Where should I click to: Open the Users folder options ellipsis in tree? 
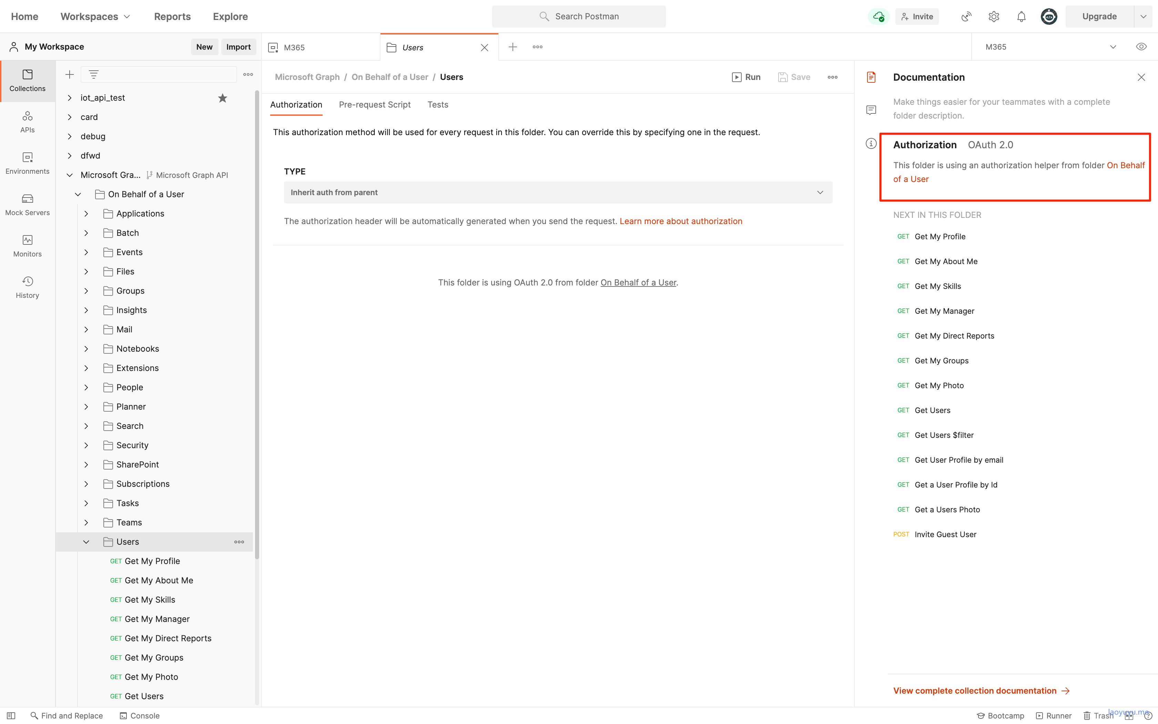[239, 542]
